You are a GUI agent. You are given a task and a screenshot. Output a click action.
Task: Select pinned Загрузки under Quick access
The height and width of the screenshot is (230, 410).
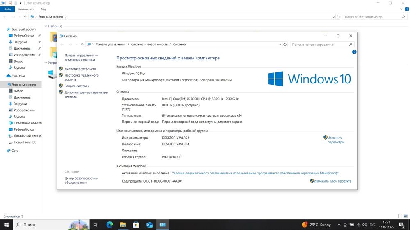(x=20, y=42)
